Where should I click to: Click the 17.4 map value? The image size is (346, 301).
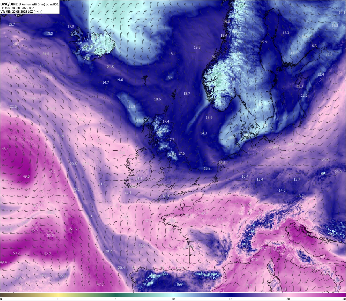tap(166, 121)
